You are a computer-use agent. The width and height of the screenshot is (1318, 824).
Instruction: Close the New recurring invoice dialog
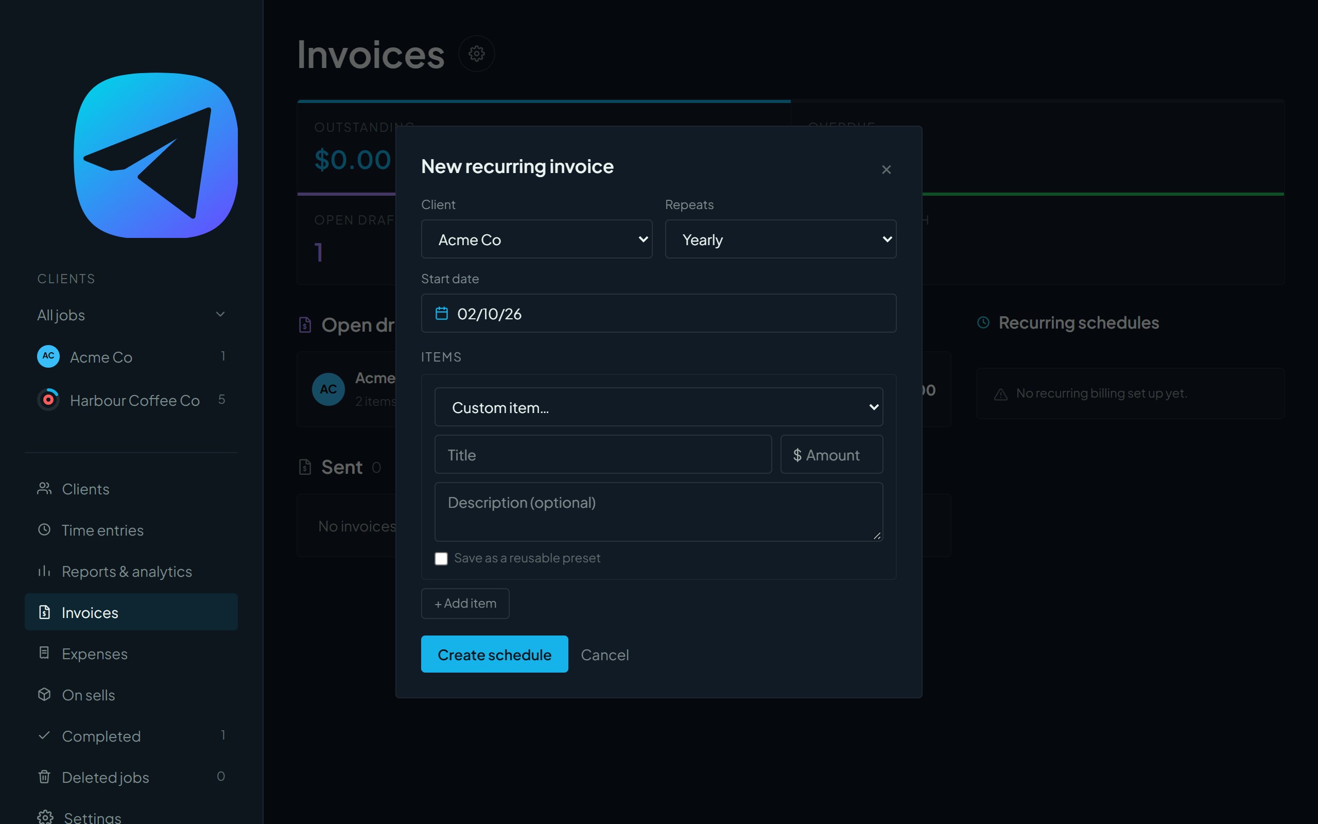[886, 169]
